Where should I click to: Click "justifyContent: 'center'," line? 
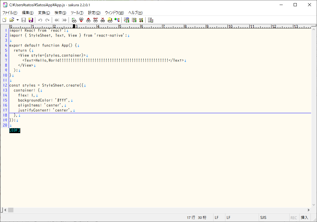[x=45, y=110]
